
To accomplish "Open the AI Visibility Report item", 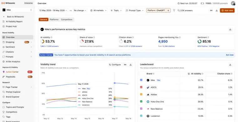I will click(x=14, y=21).
